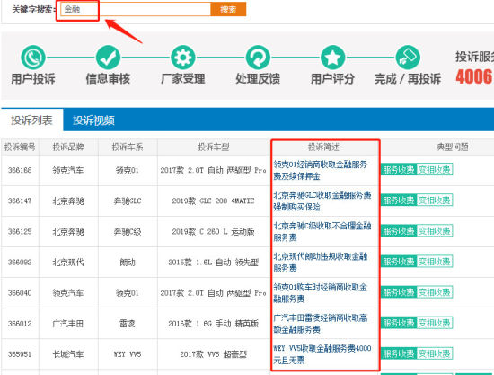Click 服务收费 tag in row 366168

pos(399,169)
